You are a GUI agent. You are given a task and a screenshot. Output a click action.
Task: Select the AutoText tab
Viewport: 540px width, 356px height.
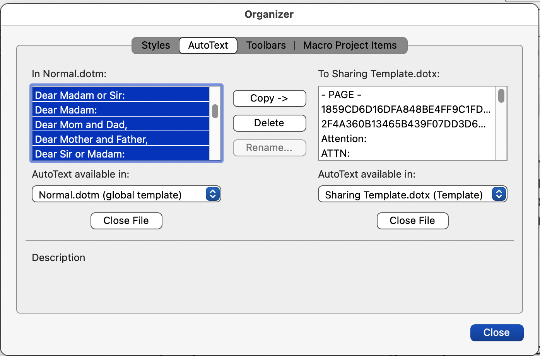[x=208, y=45]
